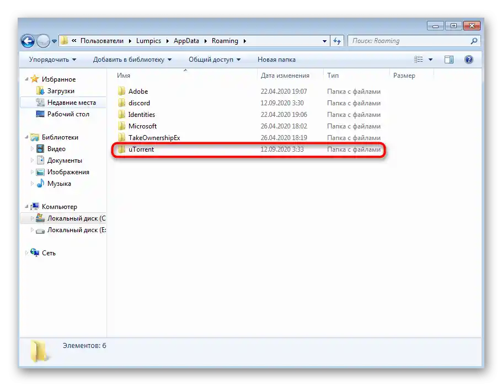The image size is (502, 386).
Task: Click the Музыка note icon
Action: [40, 184]
